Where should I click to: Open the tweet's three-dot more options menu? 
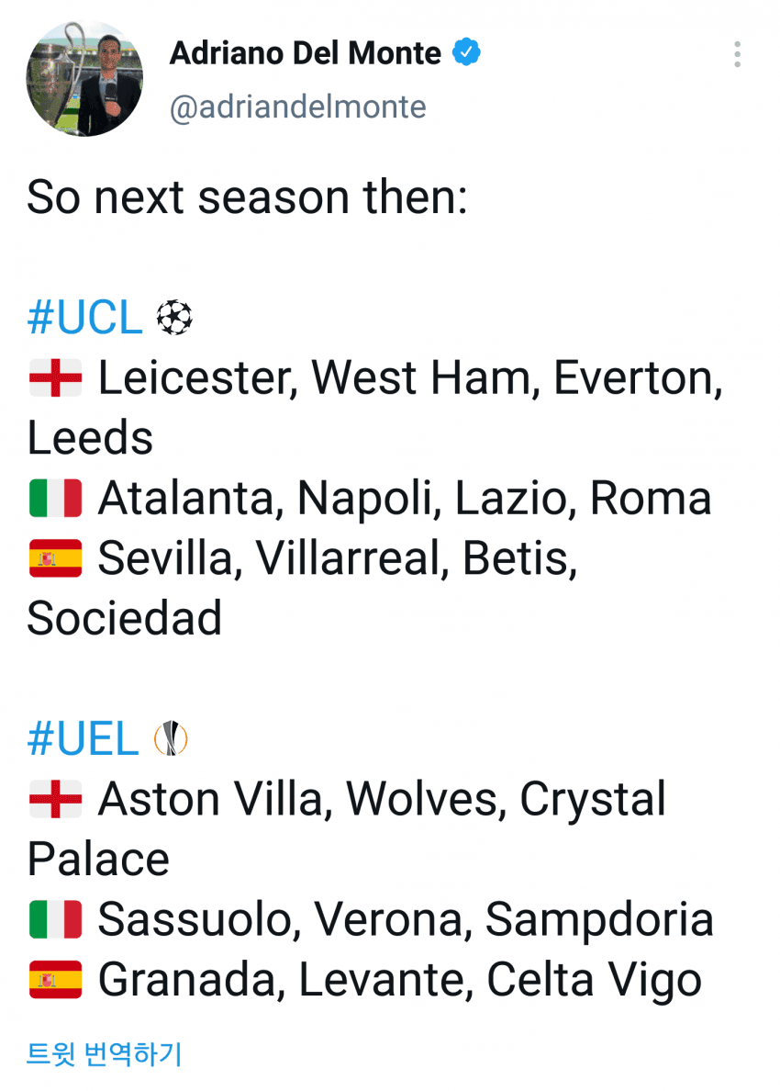click(737, 54)
